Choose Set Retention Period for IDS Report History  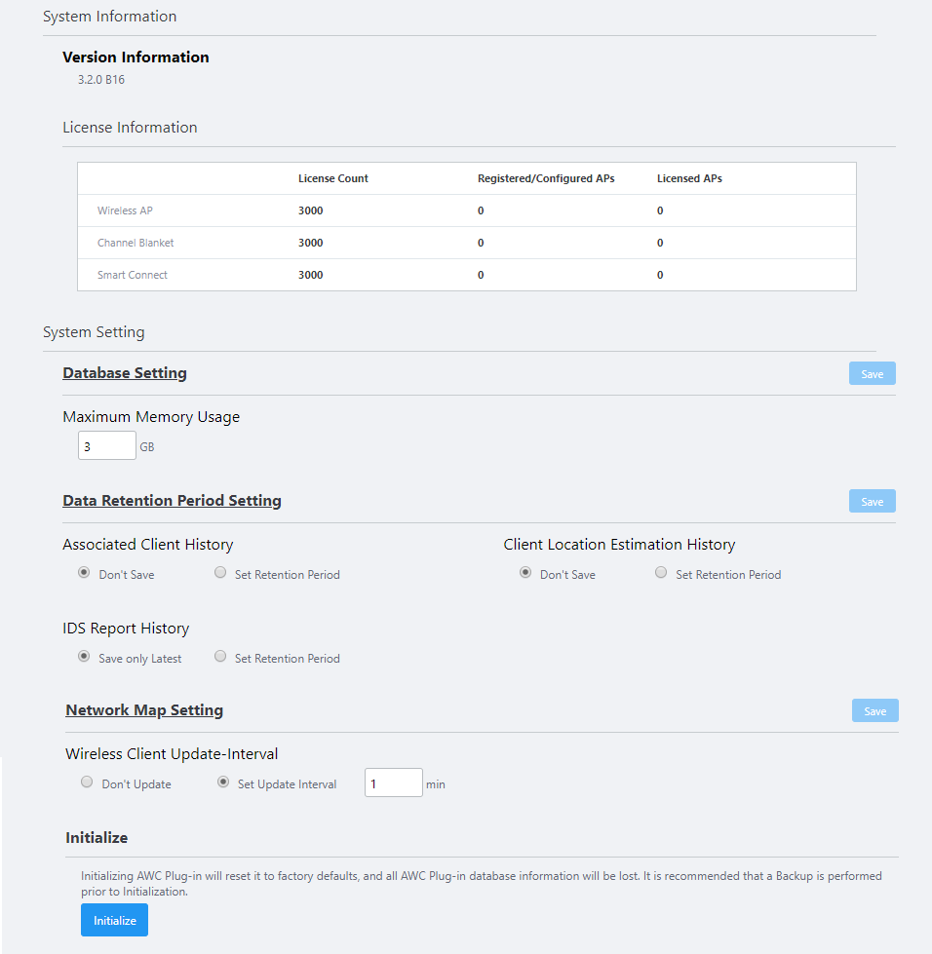tap(220, 657)
